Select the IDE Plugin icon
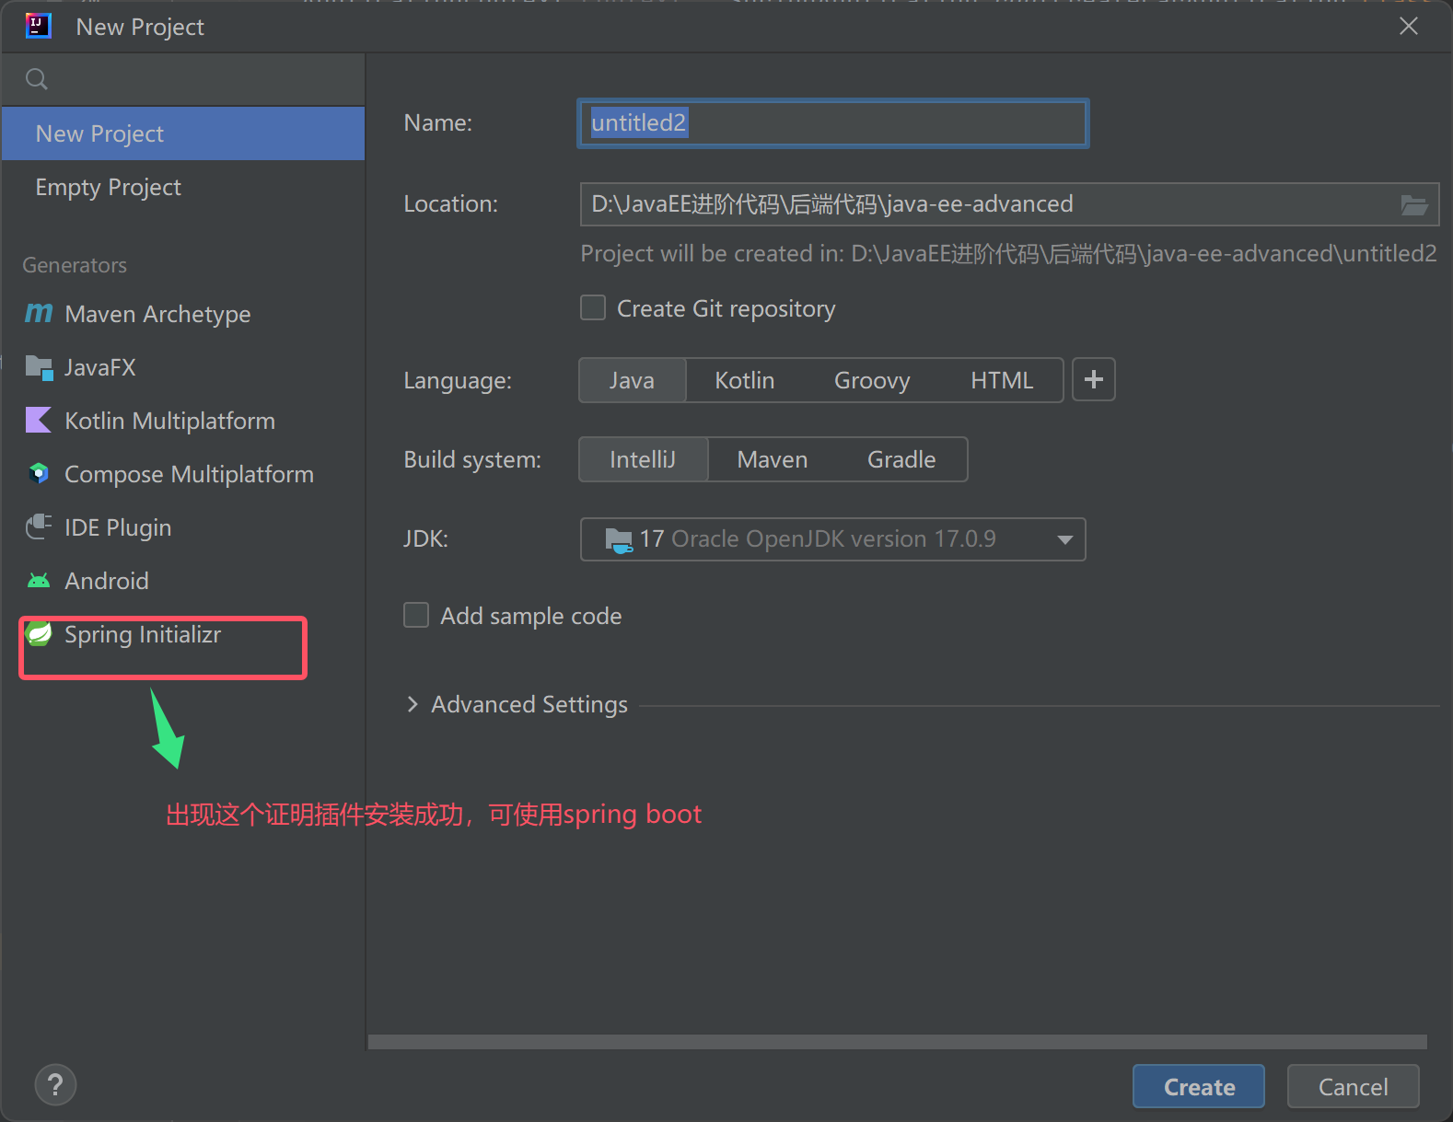 (x=39, y=527)
